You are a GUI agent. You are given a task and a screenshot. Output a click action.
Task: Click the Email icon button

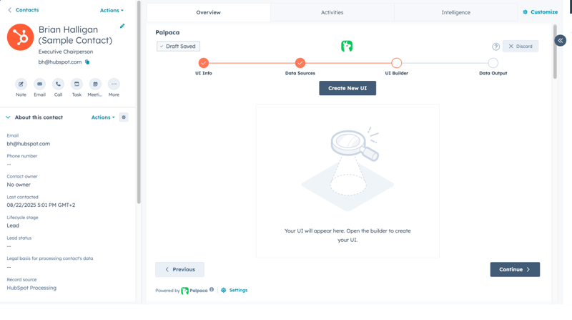coord(39,84)
